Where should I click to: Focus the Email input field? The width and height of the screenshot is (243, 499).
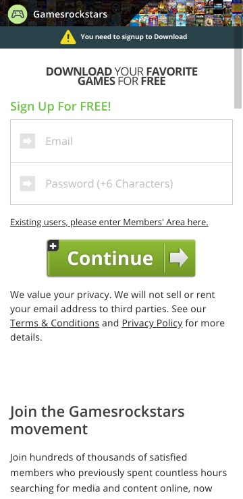(122, 141)
